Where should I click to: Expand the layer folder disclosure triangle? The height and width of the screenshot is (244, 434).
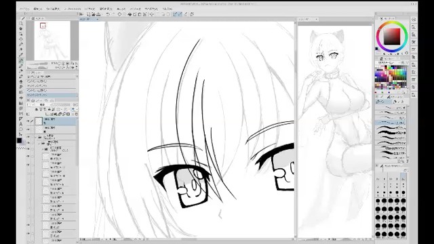click(x=36, y=137)
